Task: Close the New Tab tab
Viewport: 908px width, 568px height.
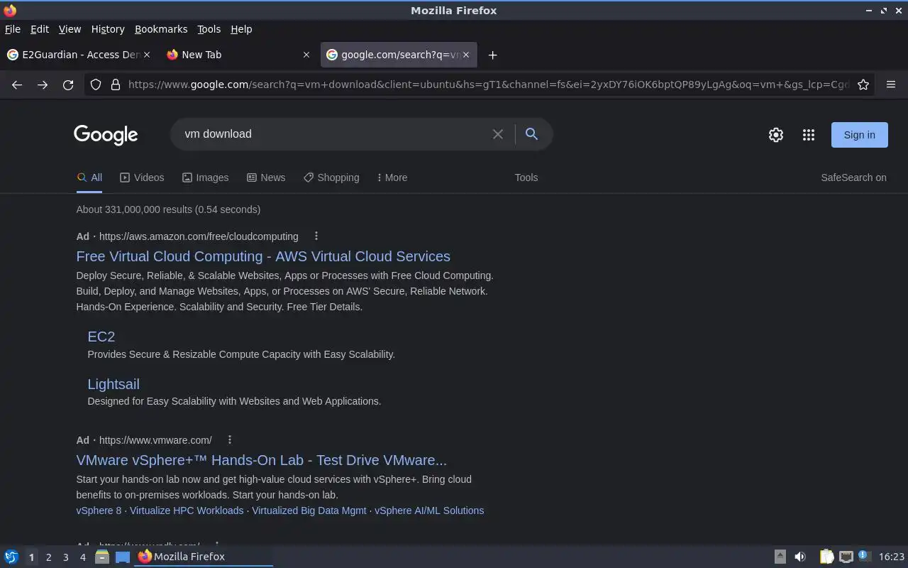Action: click(306, 55)
